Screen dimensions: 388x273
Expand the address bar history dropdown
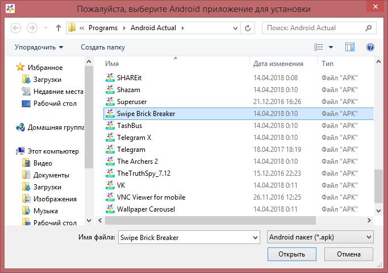235,28
